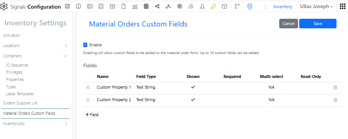This screenshot has width=348, height=139.
Task: Open the vertical three-dot more menu
Action: tap(265, 7)
